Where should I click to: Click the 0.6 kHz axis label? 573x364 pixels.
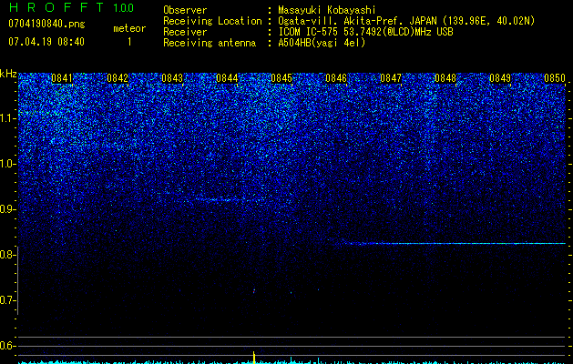(7, 346)
